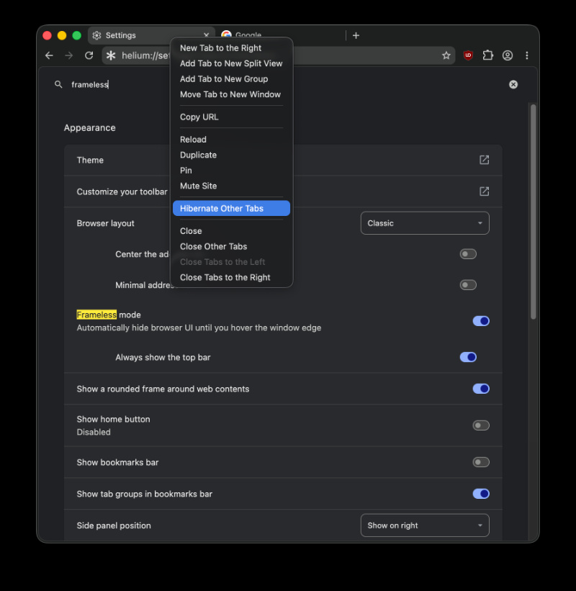The image size is (576, 591).
Task: Click the settings page vertical scrollbar
Action: tap(533, 211)
